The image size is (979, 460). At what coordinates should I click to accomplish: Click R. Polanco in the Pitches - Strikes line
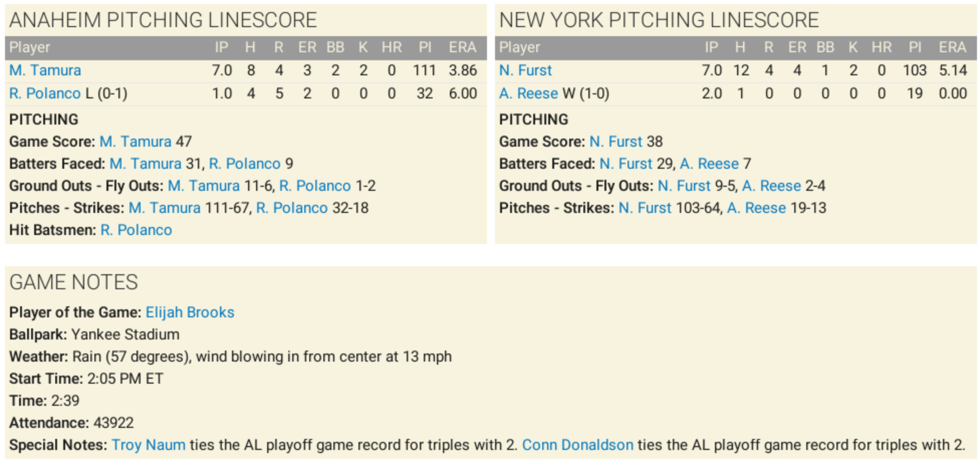point(292,208)
